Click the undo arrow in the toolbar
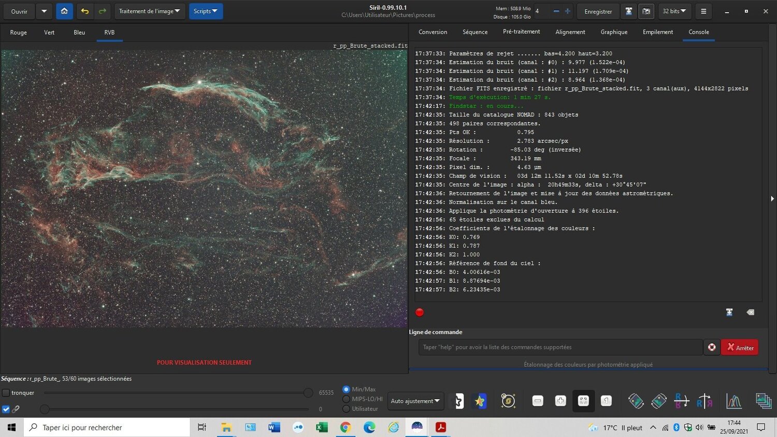777x437 pixels. point(84,11)
